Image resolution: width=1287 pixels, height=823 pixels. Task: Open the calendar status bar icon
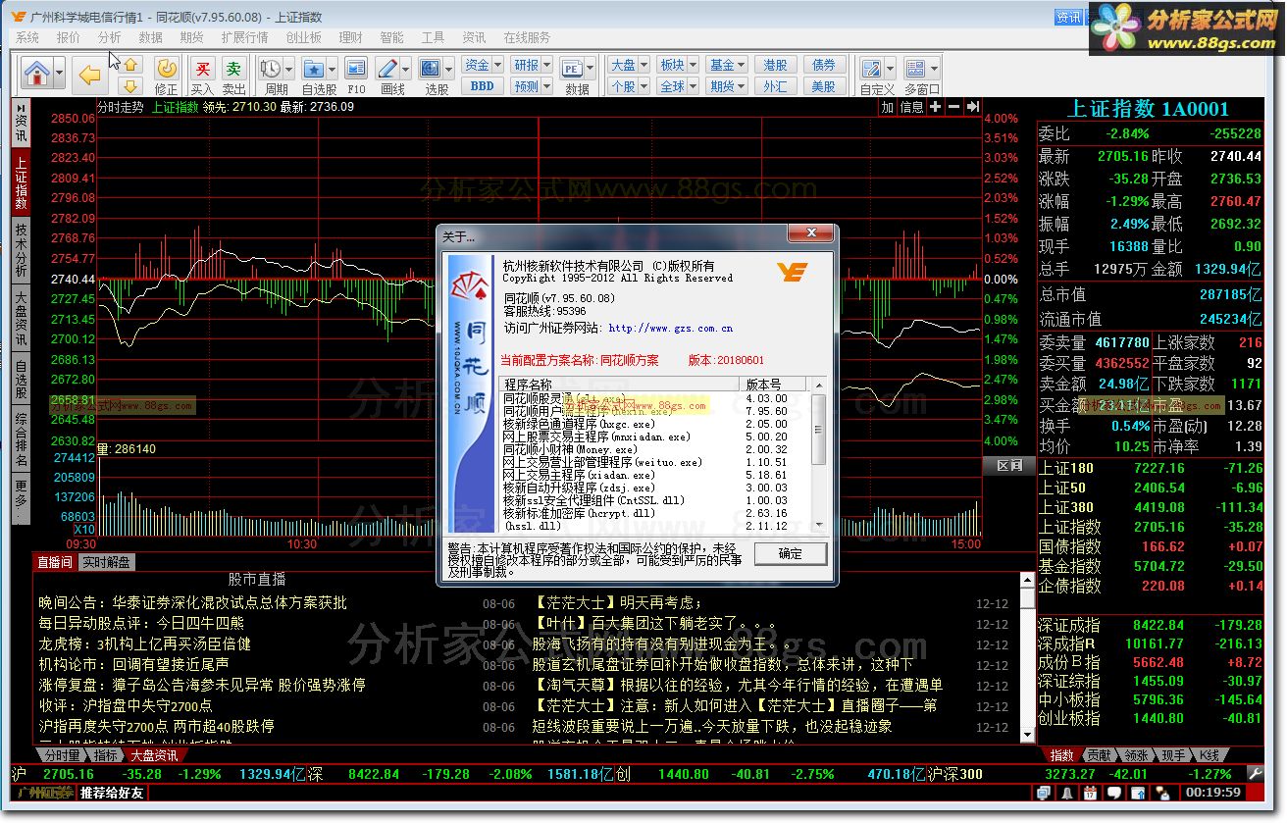[x=1091, y=792]
